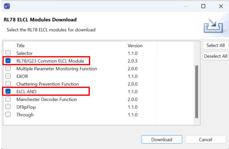Select the DFlipFlop module checkbox

tap(8, 107)
